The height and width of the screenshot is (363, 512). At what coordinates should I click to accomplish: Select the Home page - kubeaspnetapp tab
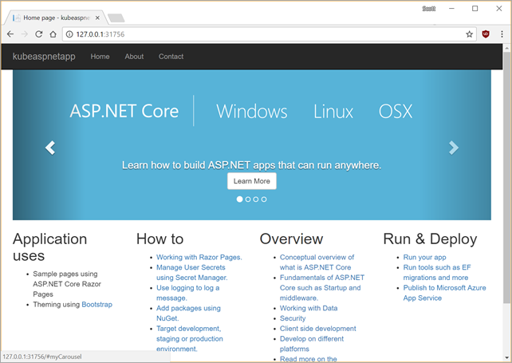pyautogui.click(x=56, y=18)
